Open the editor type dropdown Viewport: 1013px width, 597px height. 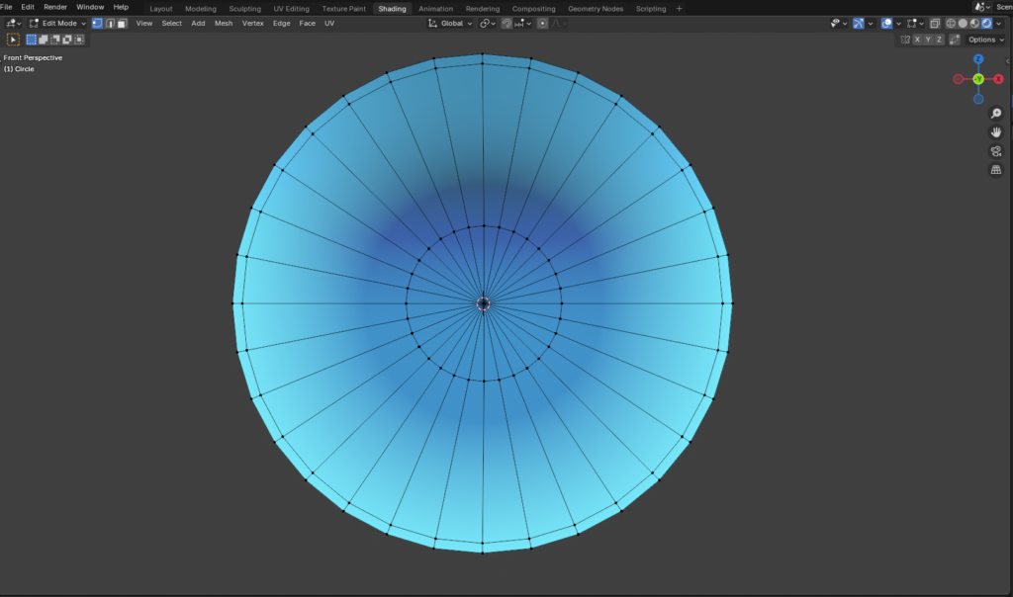14,24
